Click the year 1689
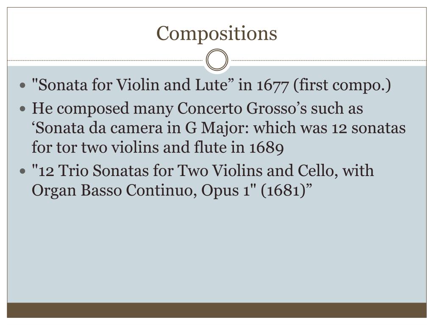 point(267,148)
